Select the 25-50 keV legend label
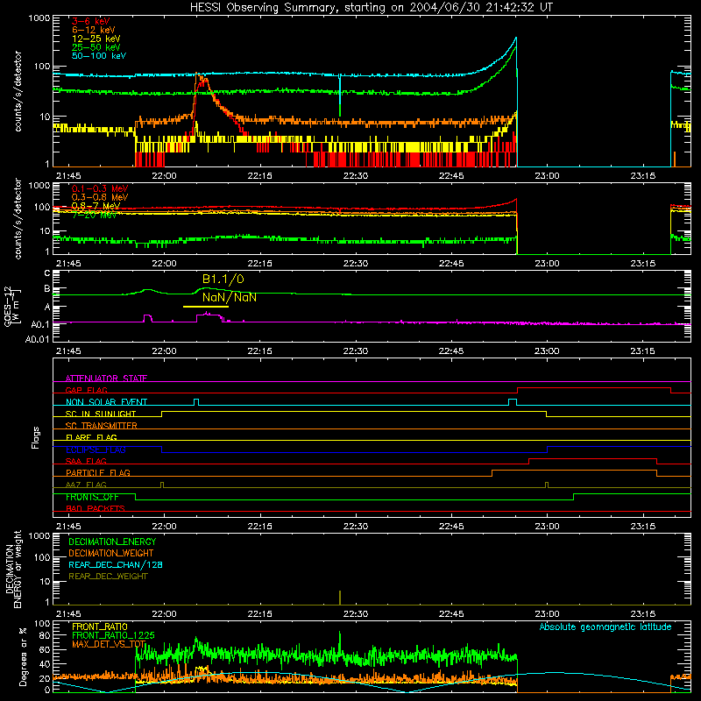The image size is (701, 701). 96,47
